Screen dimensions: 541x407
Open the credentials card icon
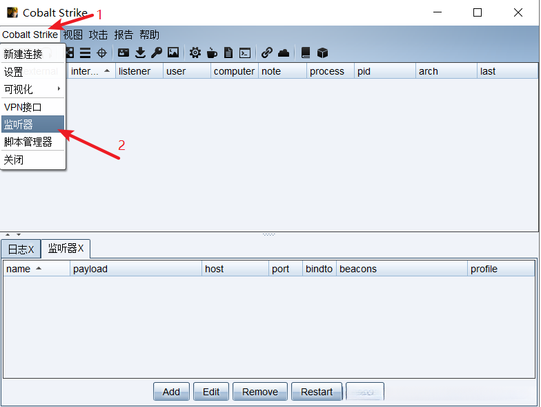pos(124,53)
